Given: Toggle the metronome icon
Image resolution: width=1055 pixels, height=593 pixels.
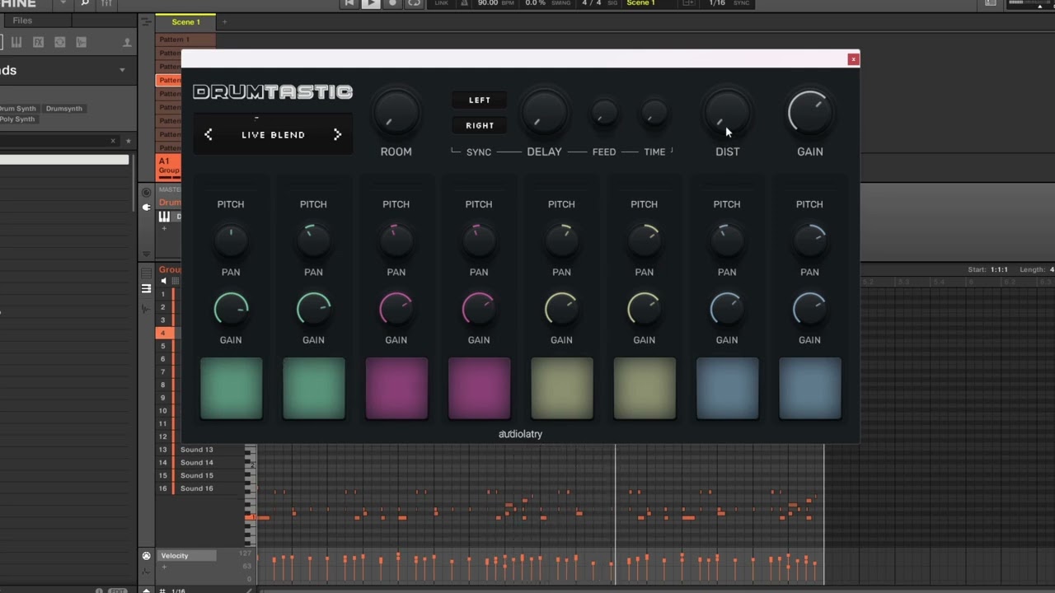Looking at the screenshot, I should click(x=465, y=3).
